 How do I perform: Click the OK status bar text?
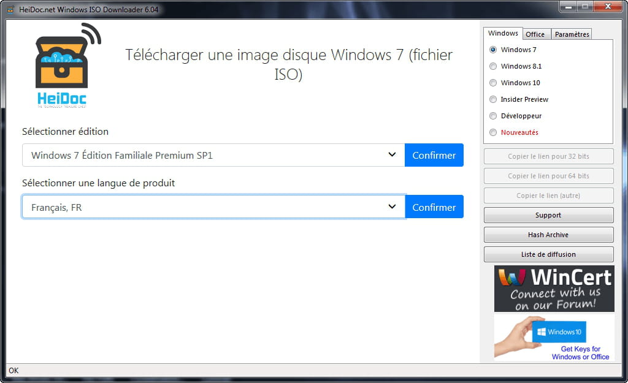click(13, 371)
